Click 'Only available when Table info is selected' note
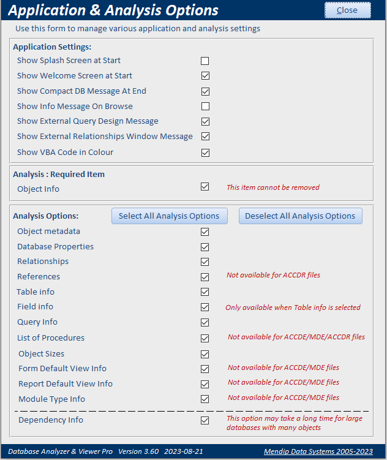This screenshot has width=387, height=460. pos(293,307)
